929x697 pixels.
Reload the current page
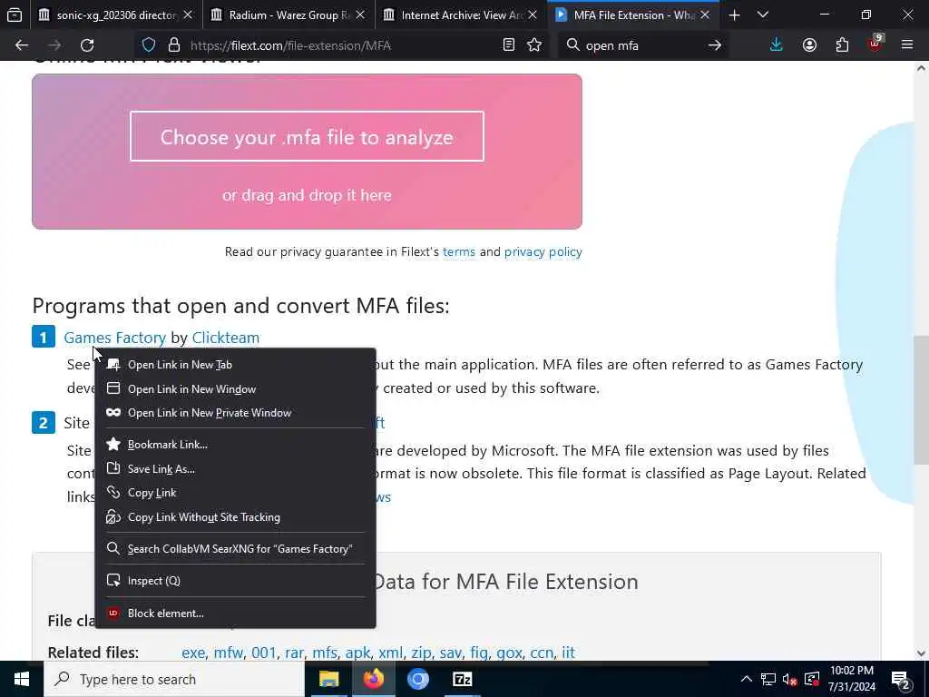[x=87, y=45]
